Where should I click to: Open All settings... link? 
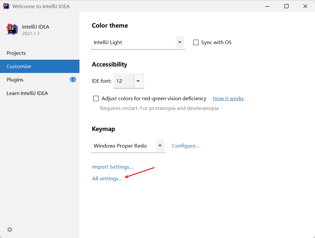pos(107,179)
